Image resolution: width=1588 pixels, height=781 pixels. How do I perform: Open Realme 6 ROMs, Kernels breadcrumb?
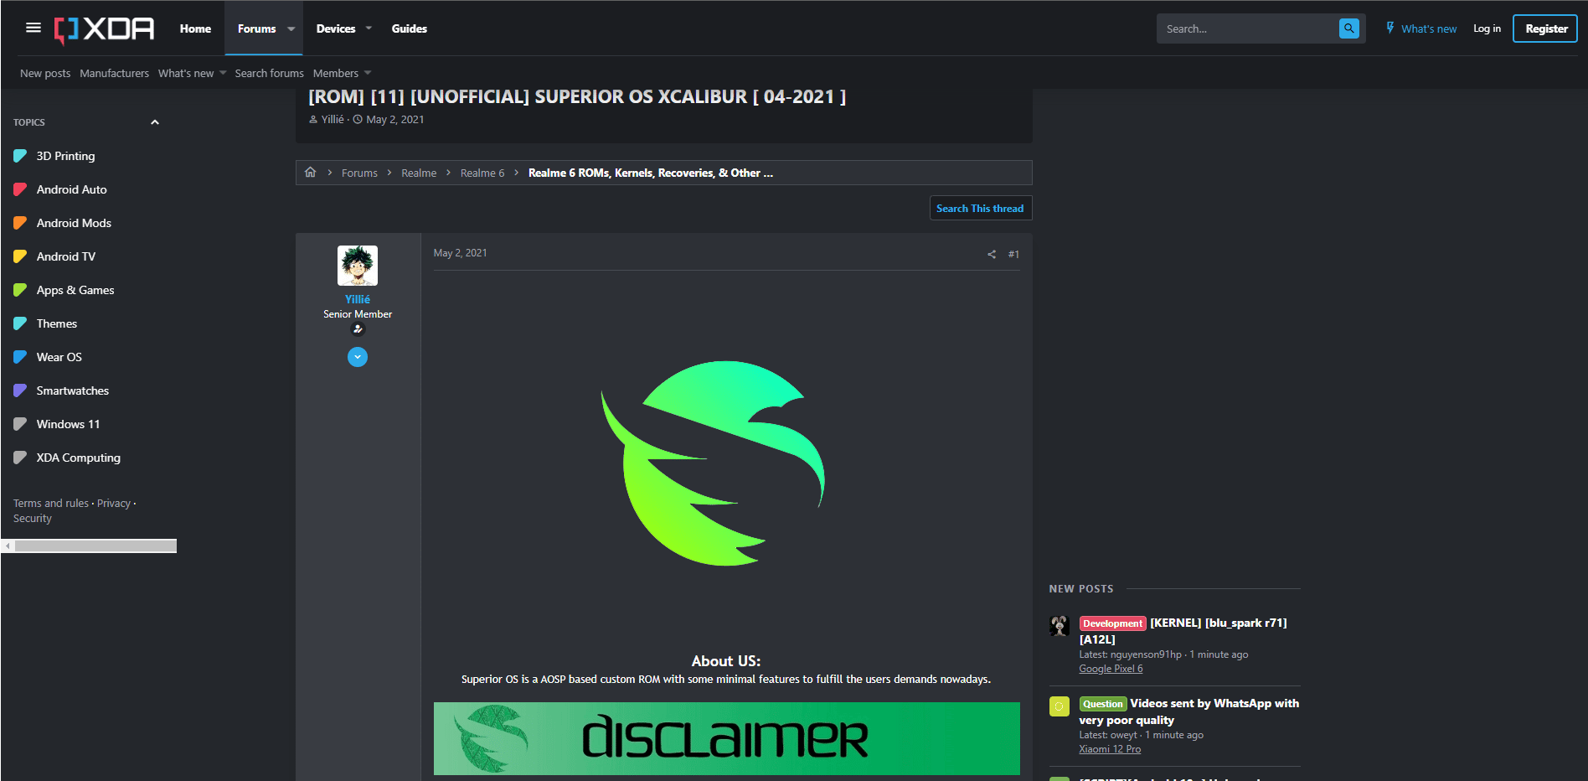[651, 173]
